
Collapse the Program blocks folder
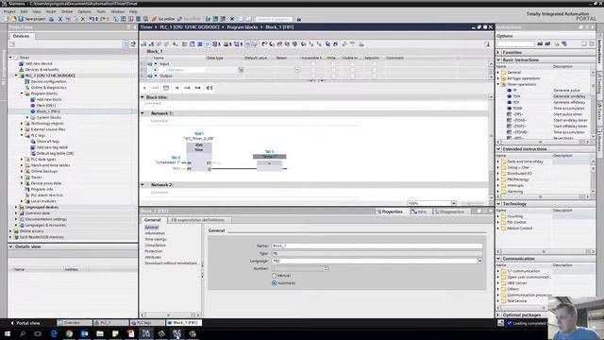22,93
